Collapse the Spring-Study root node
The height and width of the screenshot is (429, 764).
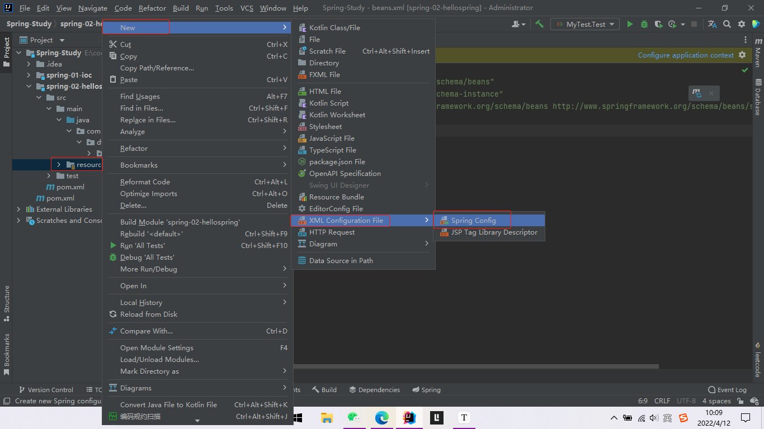[19, 53]
